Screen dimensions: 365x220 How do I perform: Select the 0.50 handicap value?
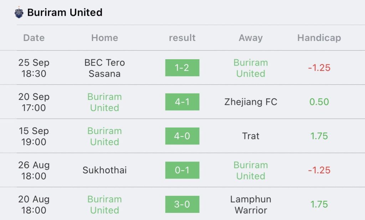click(x=319, y=102)
